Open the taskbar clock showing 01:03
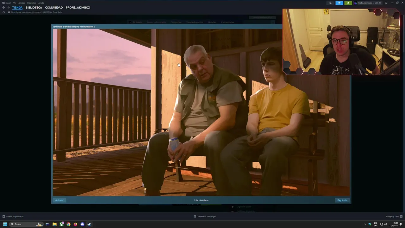 (394, 224)
